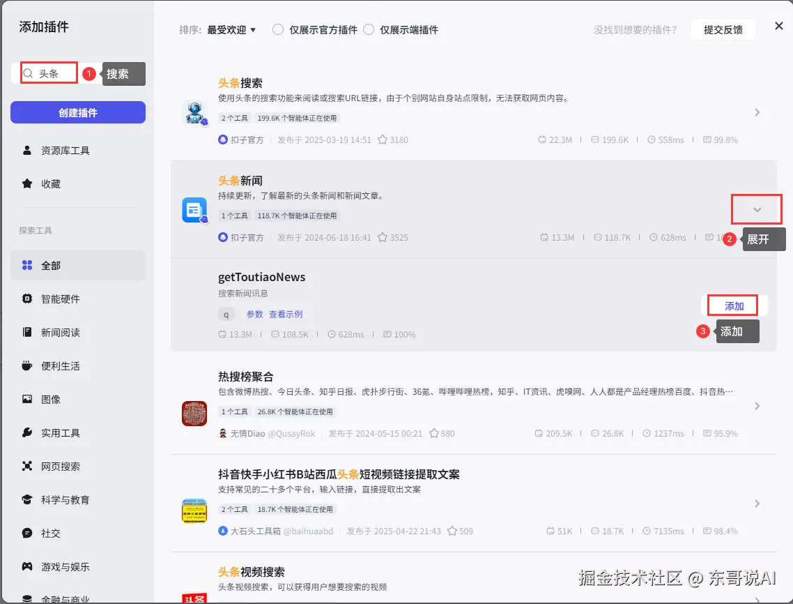Image resolution: width=793 pixels, height=604 pixels.
Task: Click the 便利生活 cup icon
Action: [x=27, y=365]
